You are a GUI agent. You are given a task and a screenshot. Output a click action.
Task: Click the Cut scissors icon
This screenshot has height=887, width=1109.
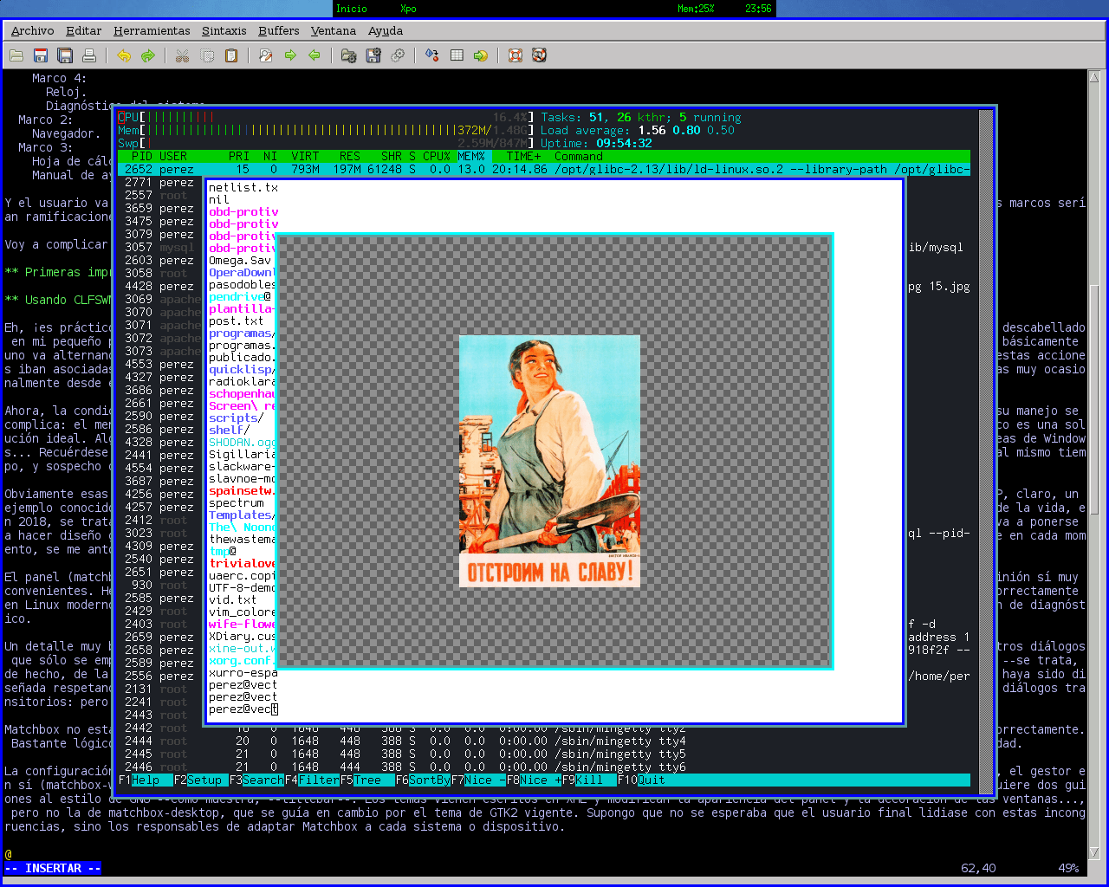(x=182, y=55)
